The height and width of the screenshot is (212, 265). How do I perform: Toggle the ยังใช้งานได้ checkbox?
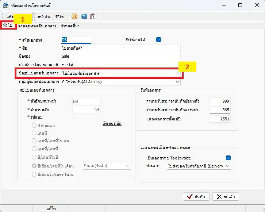click(158, 40)
